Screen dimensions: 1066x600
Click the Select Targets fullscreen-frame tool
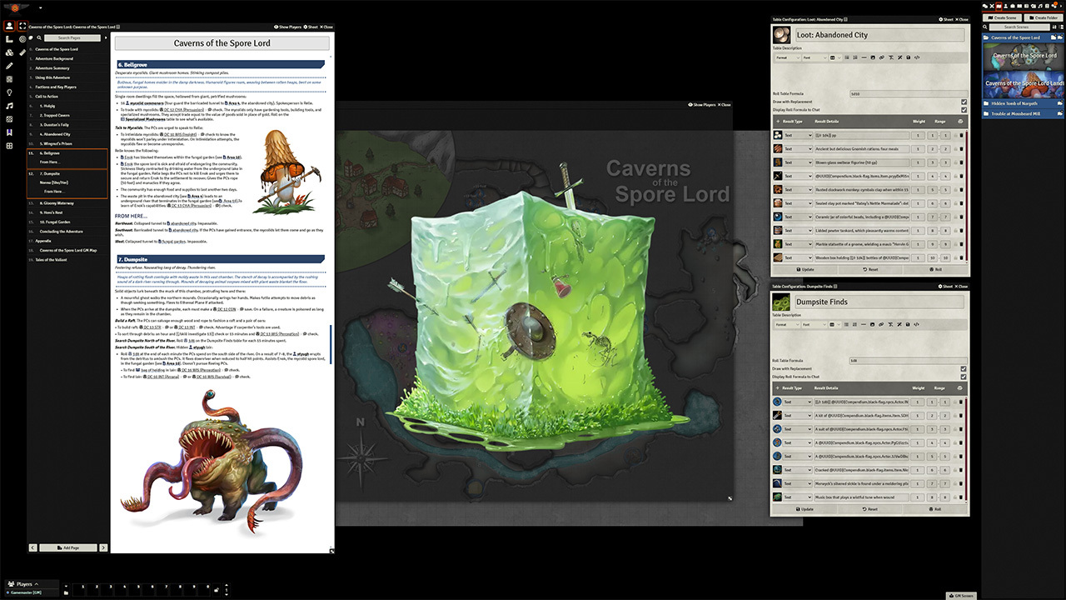pos(22,26)
